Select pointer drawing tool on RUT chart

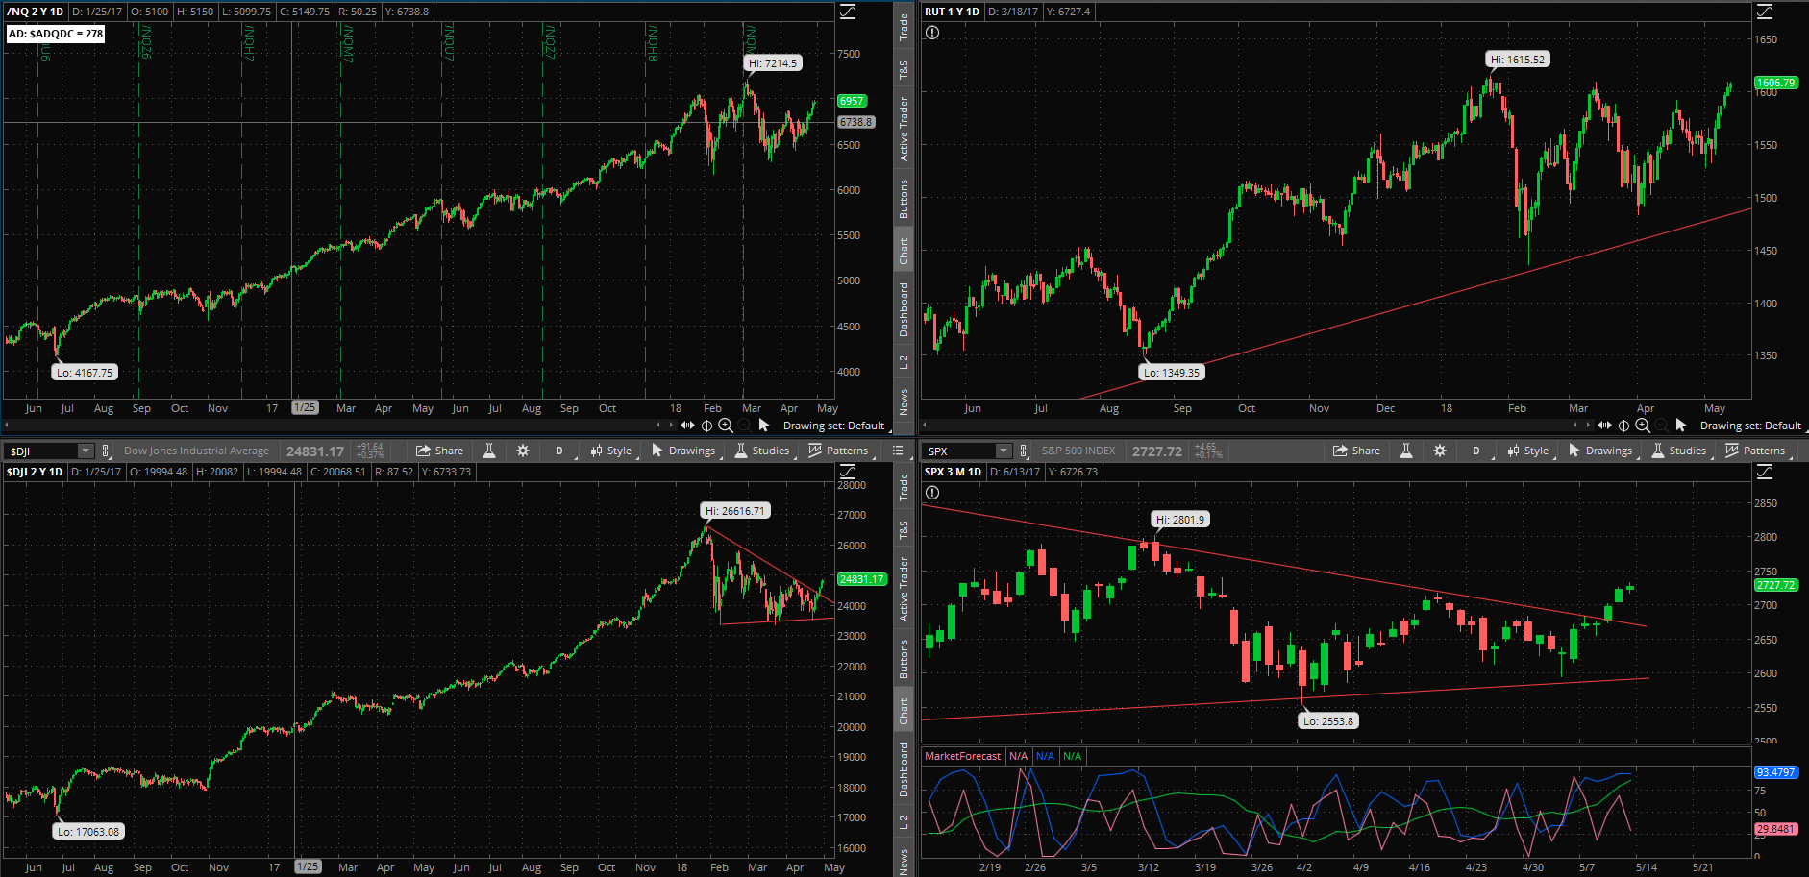pyautogui.click(x=1681, y=425)
